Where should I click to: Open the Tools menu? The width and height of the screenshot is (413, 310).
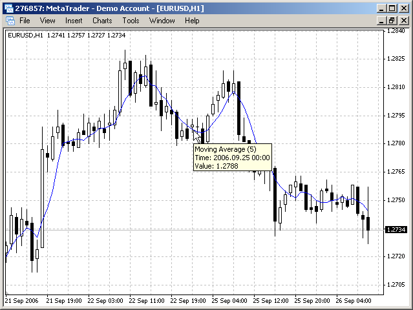click(131, 21)
